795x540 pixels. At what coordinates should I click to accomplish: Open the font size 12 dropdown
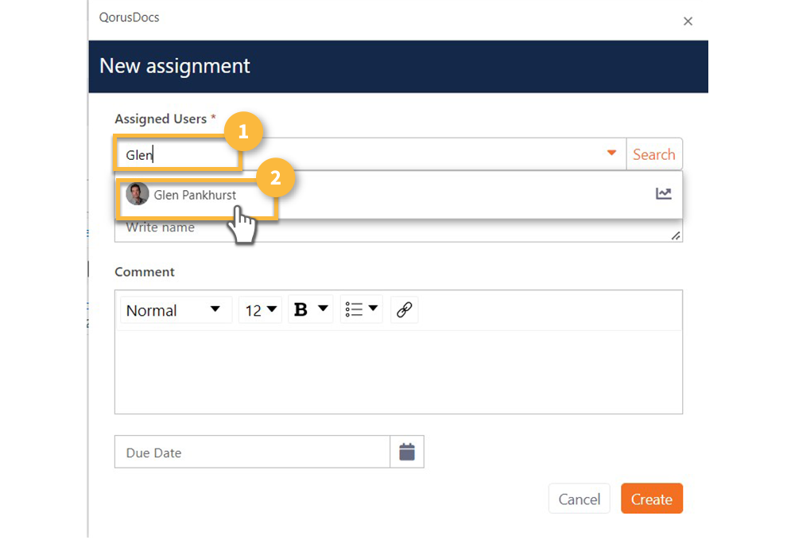click(x=260, y=310)
